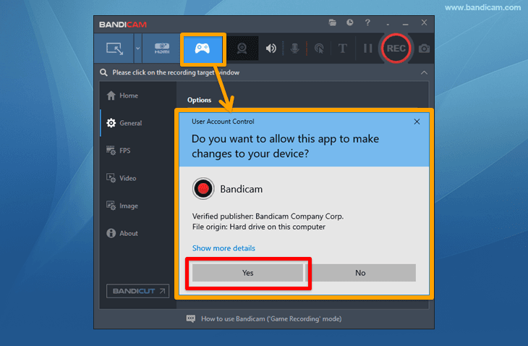Open help question mark icon
Viewport: 528px width, 346px height.
367,22
